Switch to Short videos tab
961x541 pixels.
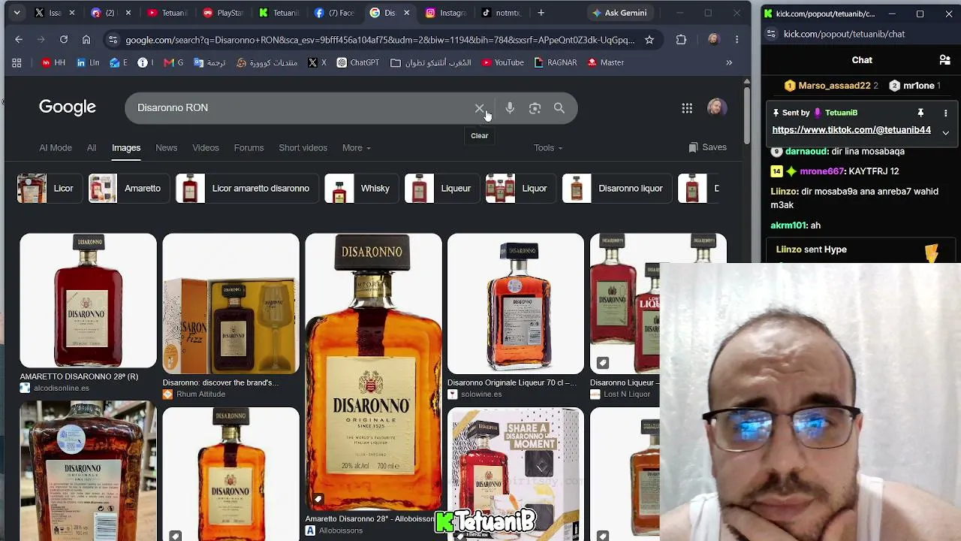pos(303,148)
